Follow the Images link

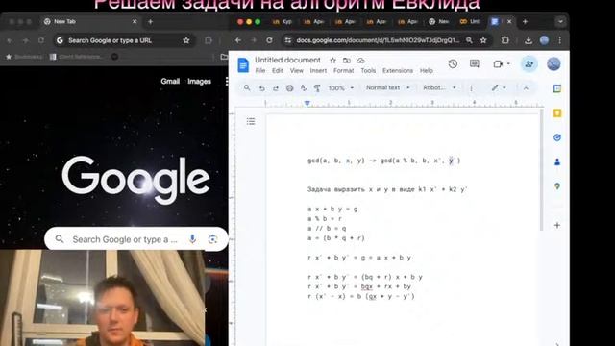(199, 81)
